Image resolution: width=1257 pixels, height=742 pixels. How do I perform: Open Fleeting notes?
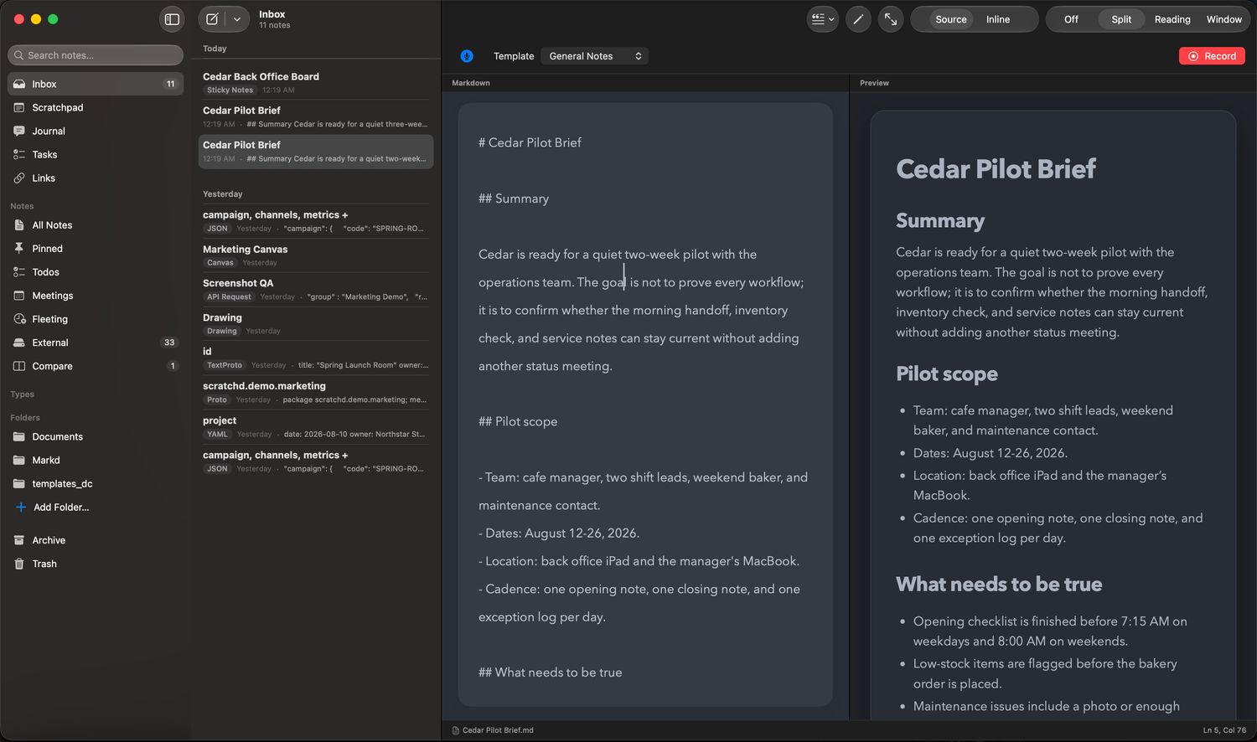[x=96, y=319]
